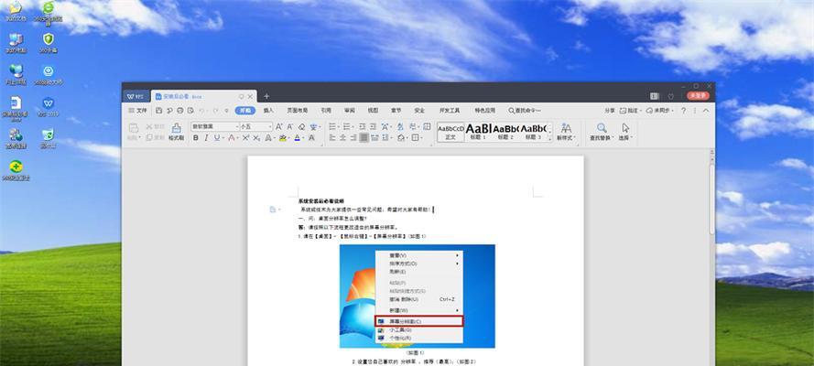Viewport: 814px width, 366px height.
Task: Click the center align icon
Action: click(x=342, y=138)
